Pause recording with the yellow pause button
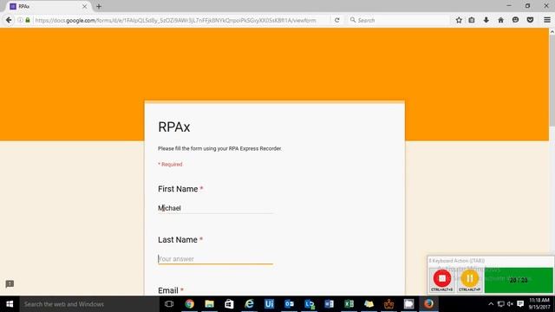This screenshot has width=555, height=312. pyautogui.click(x=469, y=279)
